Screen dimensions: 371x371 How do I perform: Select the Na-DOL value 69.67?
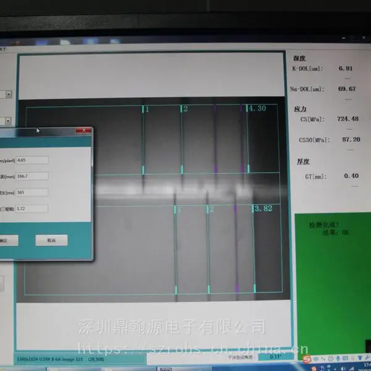pos(347,89)
